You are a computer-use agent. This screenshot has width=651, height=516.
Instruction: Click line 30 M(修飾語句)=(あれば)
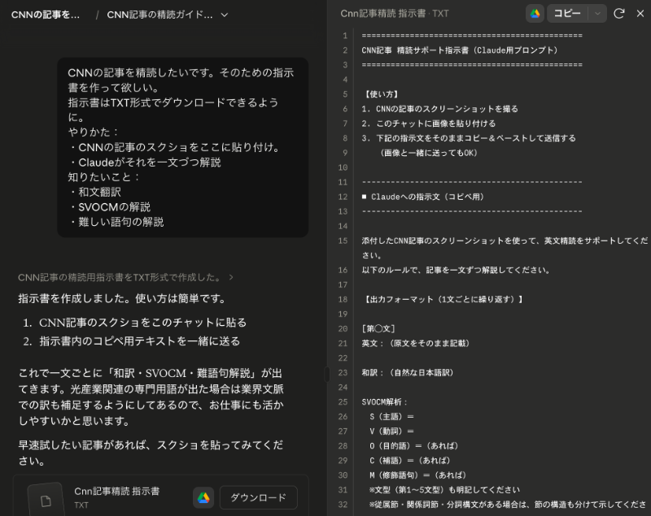point(417,475)
